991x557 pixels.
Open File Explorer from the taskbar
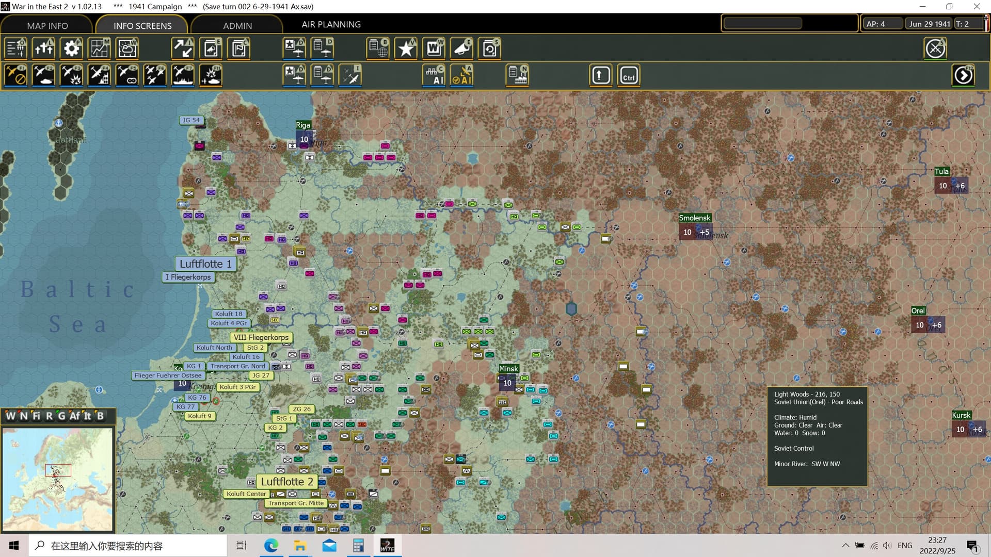pyautogui.click(x=300, y=545)
